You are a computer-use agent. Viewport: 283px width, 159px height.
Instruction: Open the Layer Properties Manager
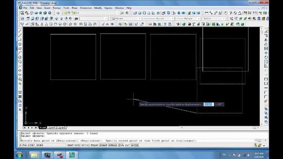pos(58,13)
